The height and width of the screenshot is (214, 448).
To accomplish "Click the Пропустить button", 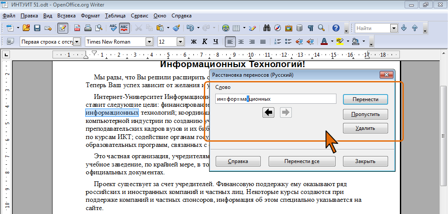I will point(365,114).
